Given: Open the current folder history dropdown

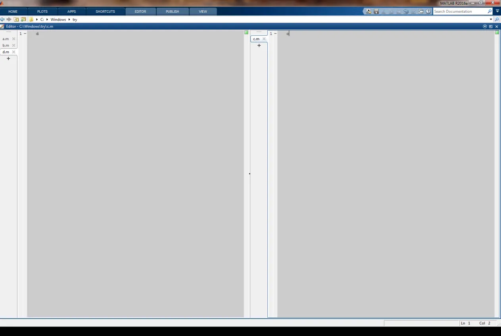Looking at the screenshot, I should point(491,19).
